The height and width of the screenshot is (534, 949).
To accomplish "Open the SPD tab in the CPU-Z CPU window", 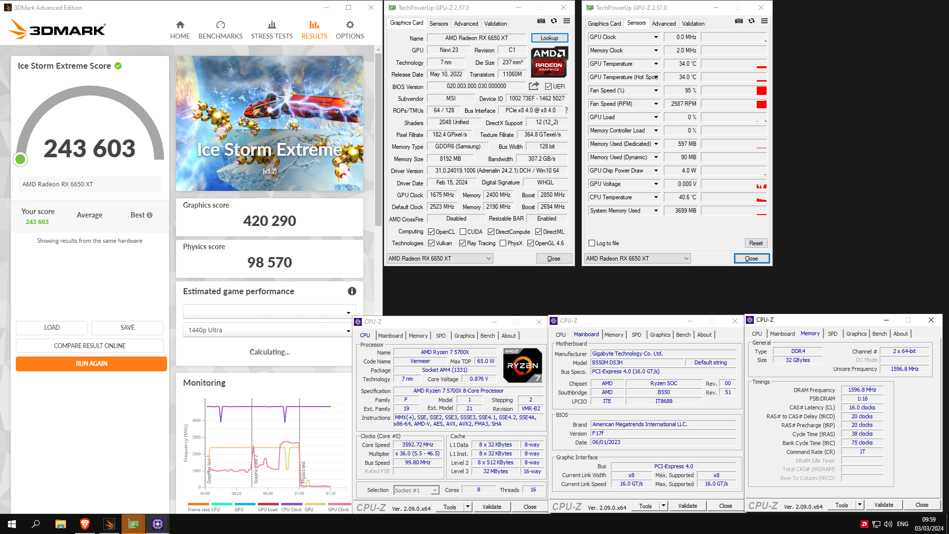I will (440, 336).
